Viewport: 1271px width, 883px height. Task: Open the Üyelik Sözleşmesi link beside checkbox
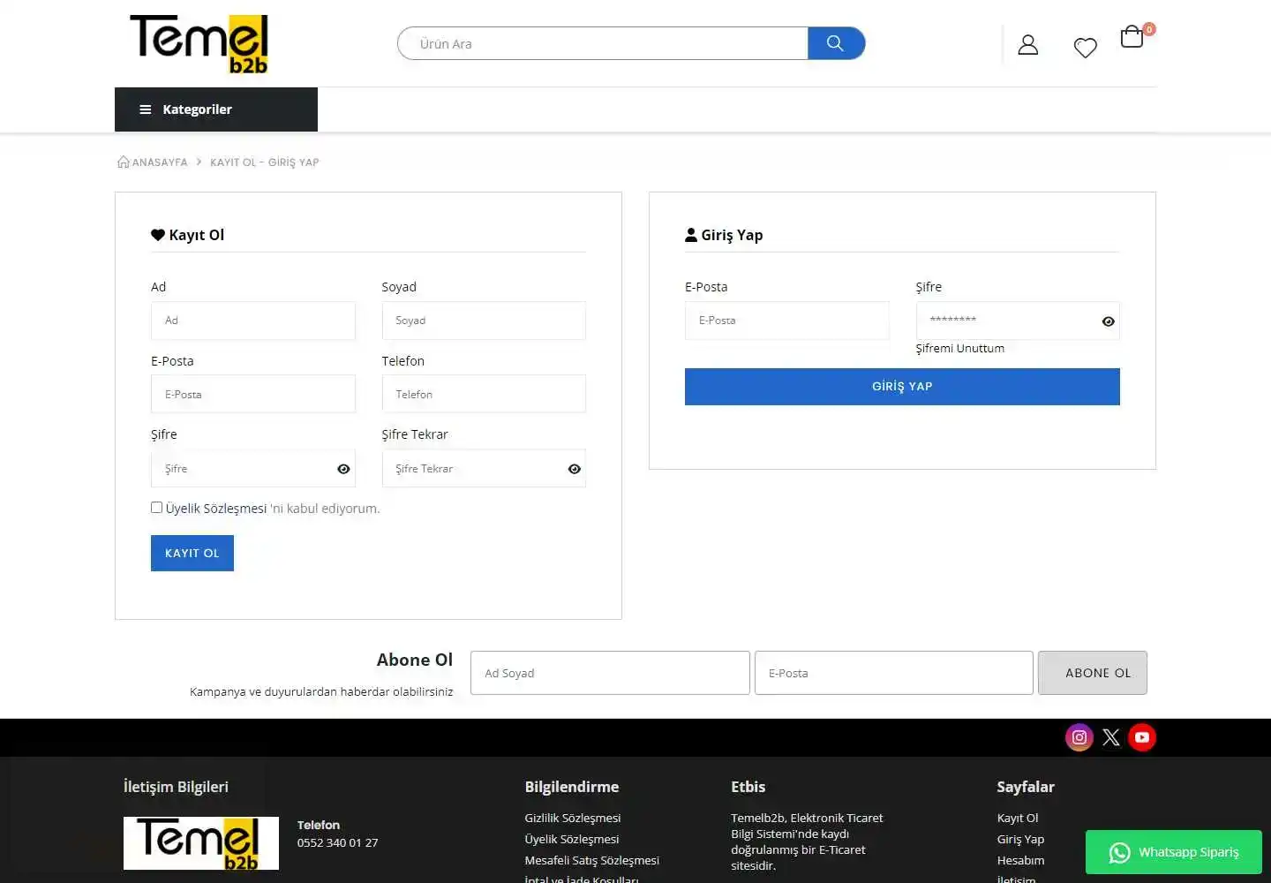coord(216,509)
